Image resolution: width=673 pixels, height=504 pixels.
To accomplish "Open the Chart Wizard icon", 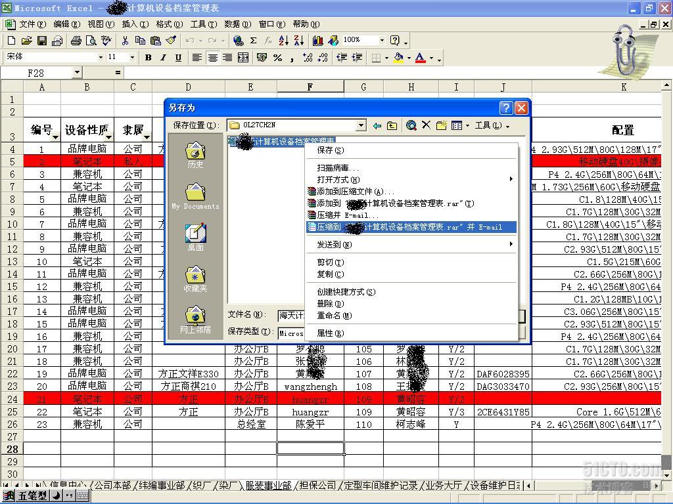I will point(317,41).
